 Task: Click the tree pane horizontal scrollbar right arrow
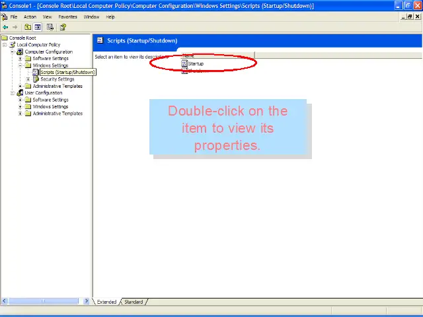point(87,301)
